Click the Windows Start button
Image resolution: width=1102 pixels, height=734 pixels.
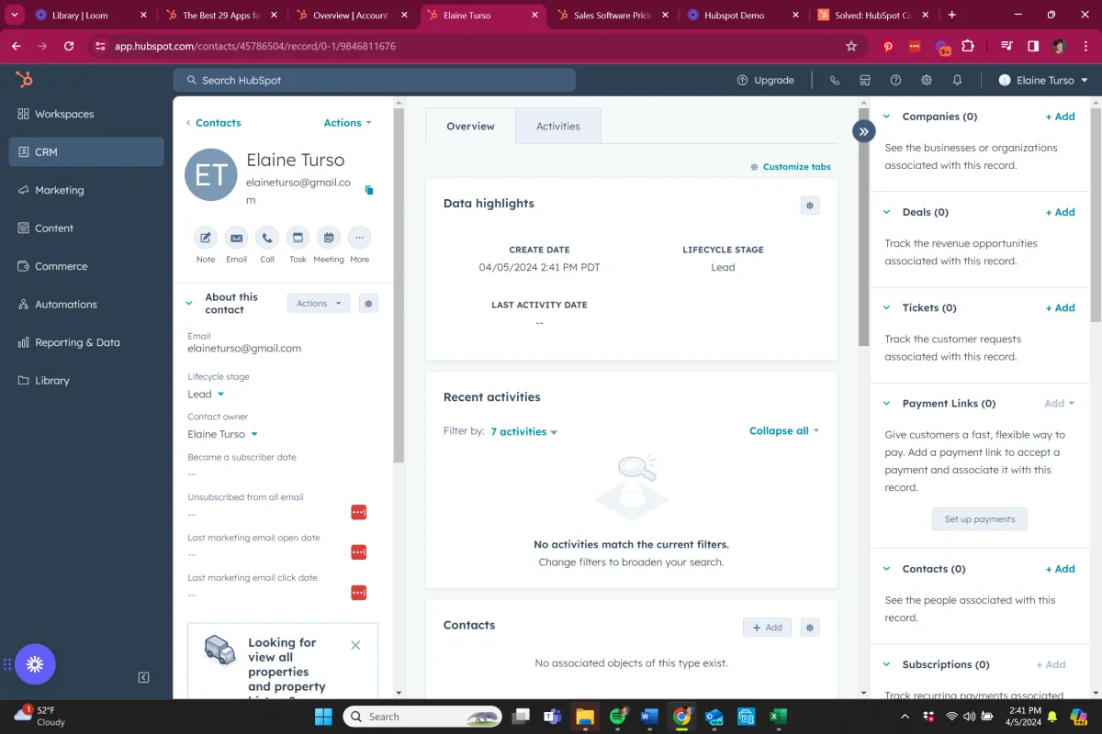point(323,717)
